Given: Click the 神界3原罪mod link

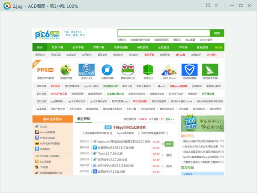Looking at the screenshot, I should (x=120, y=101).
